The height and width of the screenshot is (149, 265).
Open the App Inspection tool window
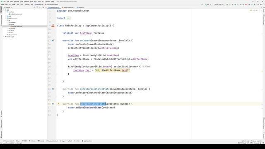point(87,141)
